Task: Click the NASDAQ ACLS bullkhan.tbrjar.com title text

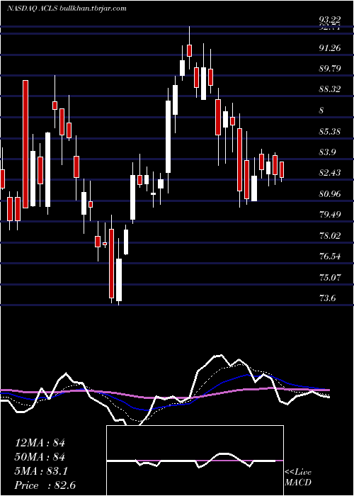Action: pos(67,9)
